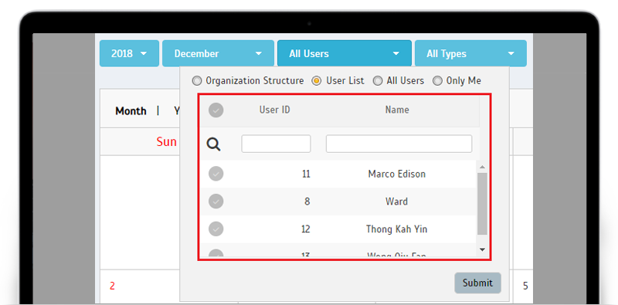This screenshot has width=618, height=305.
Task: Click calendar date 2
Action: 112,286
